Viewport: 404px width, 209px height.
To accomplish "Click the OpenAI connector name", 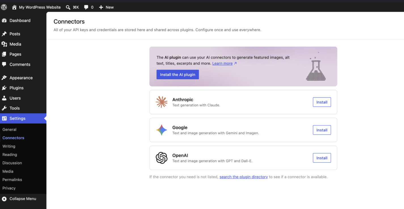I will [x=180, y=155].
